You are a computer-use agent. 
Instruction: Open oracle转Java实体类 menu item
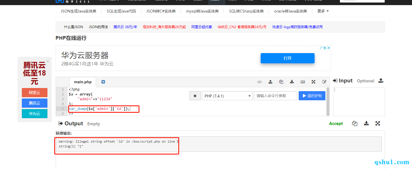290,11
